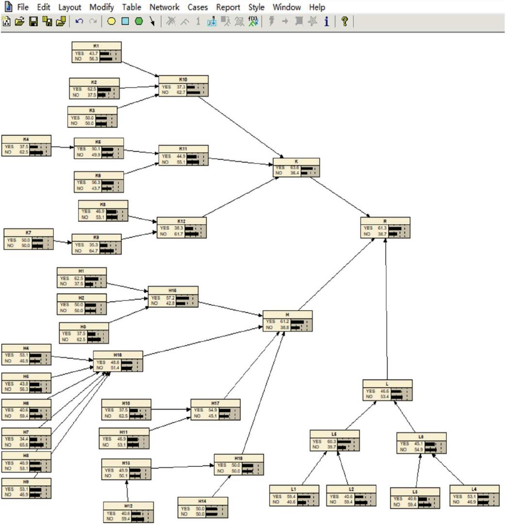Open the Report menu
Image resolution: width=507 pixels, height=526 pixels.
tap(228, 7)
